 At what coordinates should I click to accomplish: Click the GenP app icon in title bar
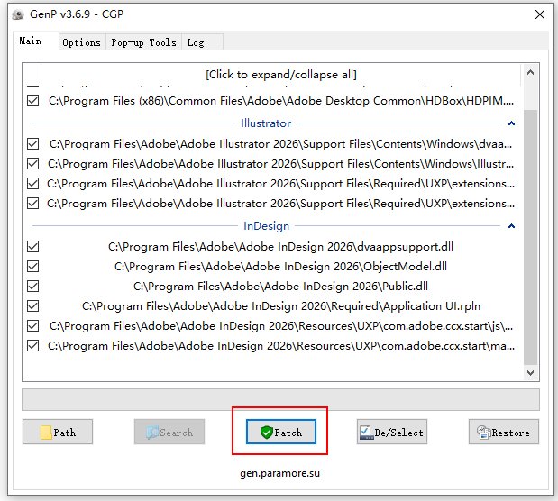[17, 14]
